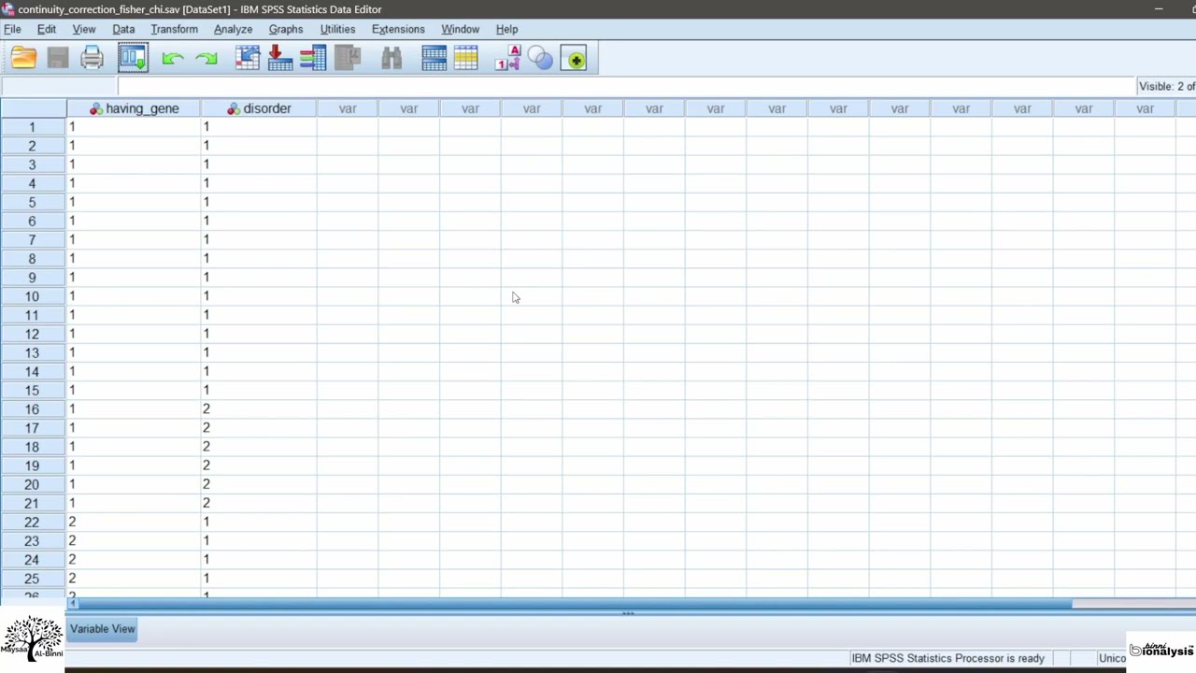Image resolution: width=1196 pixels, height=673 pixels.
Task: Open Use Variable Sets overlapping circles icon
Action: point(540,59)
